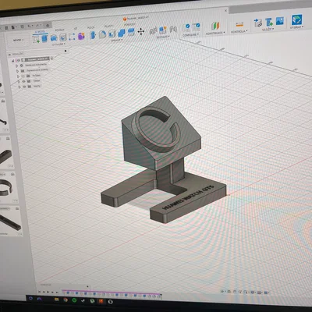Screen dimensions: 312x312
Task: Open the Vybrat dropdown menu
Action: click(x=296, y=27)
